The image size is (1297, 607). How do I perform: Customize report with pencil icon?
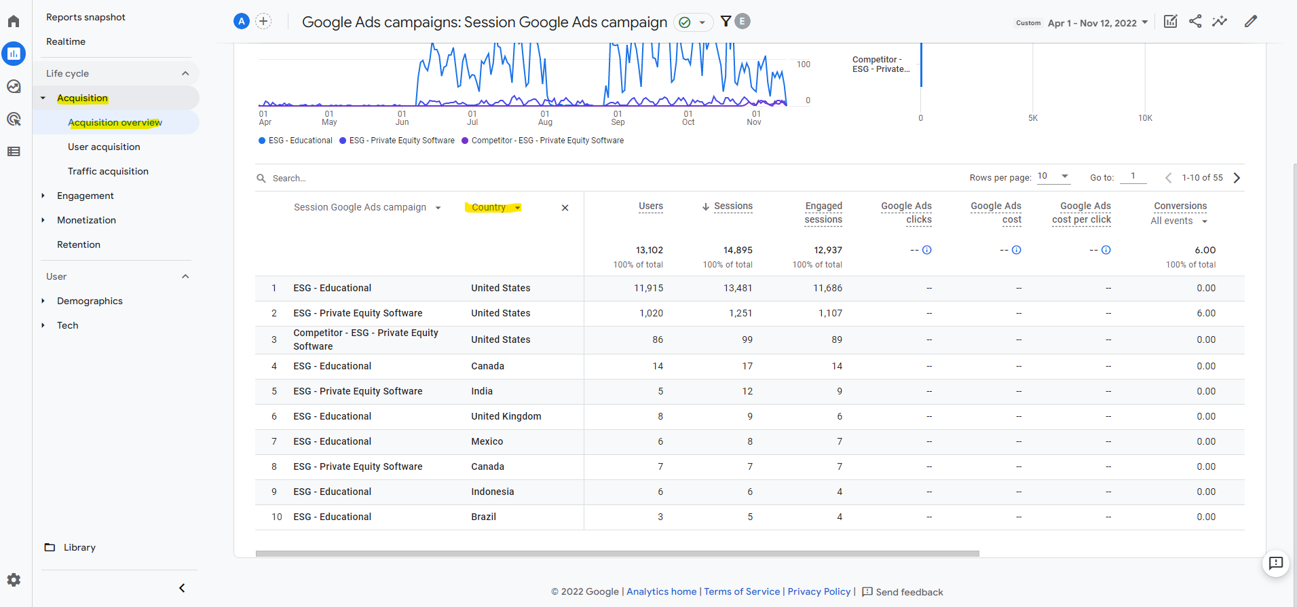point(1251,21)
